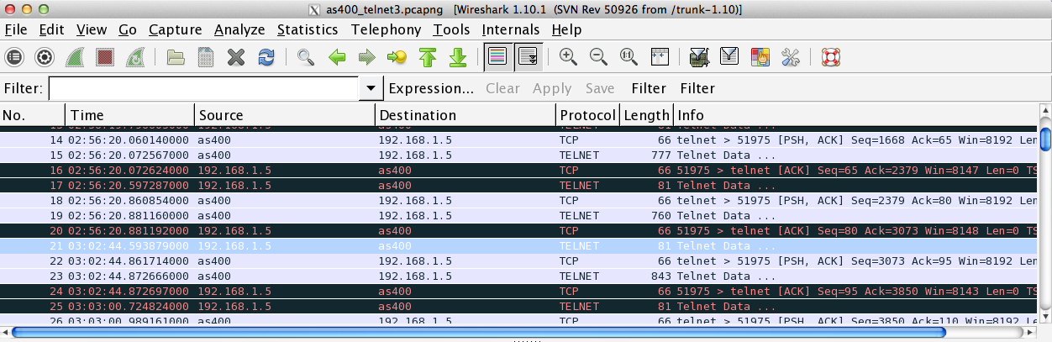
Task: Reload this capture file
Action: tap(266, 57)
